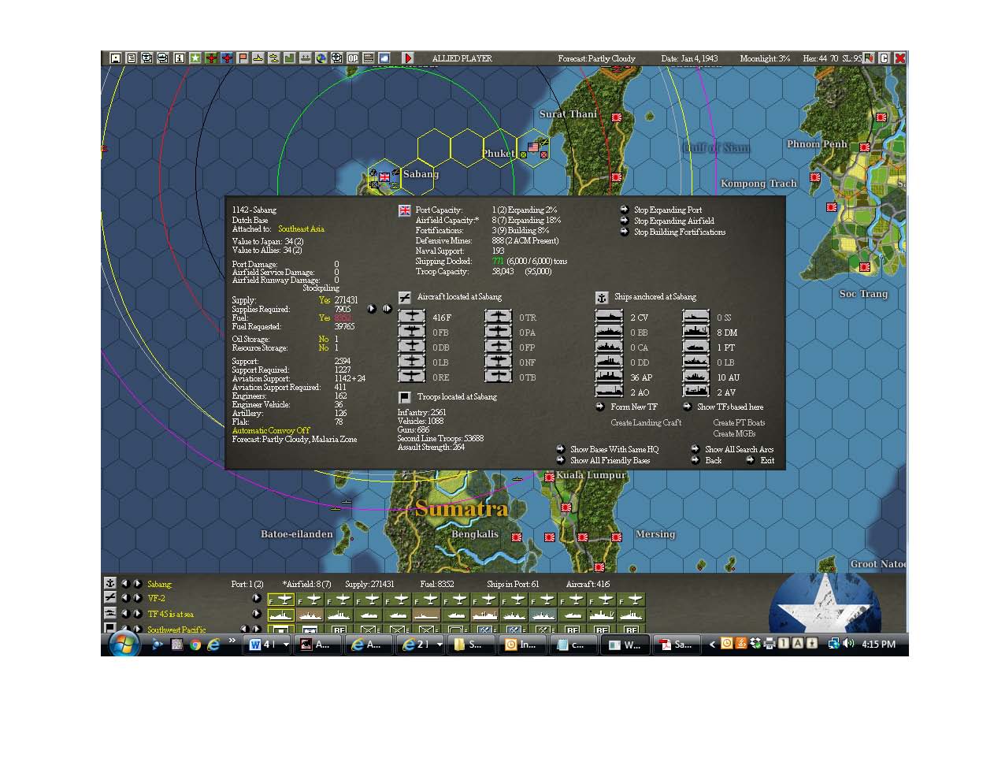This screenshot has width=994, height=758.
Task: Click the transport ship icon for '36 AP'
Action: [x=609, y=377]
